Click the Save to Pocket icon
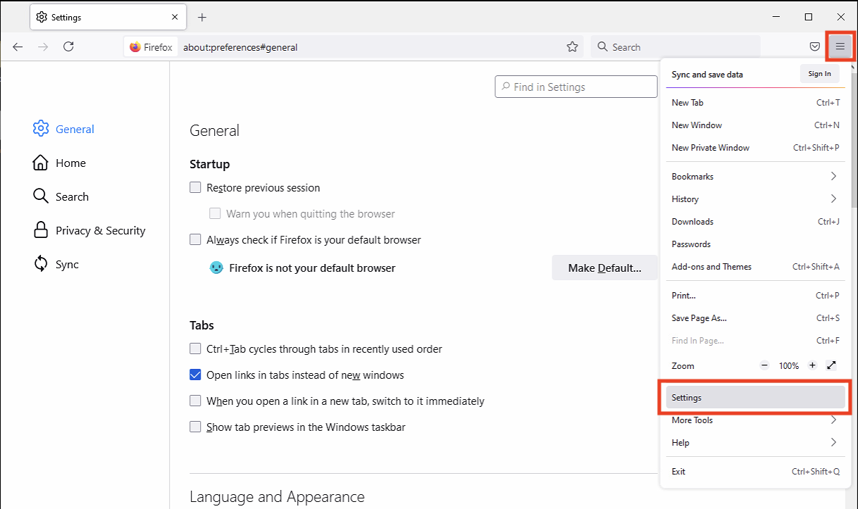858x509 pixels. (814, 46)
